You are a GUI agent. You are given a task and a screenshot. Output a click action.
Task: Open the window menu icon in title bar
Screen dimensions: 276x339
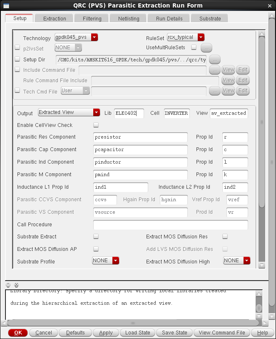tap(6, 5)
